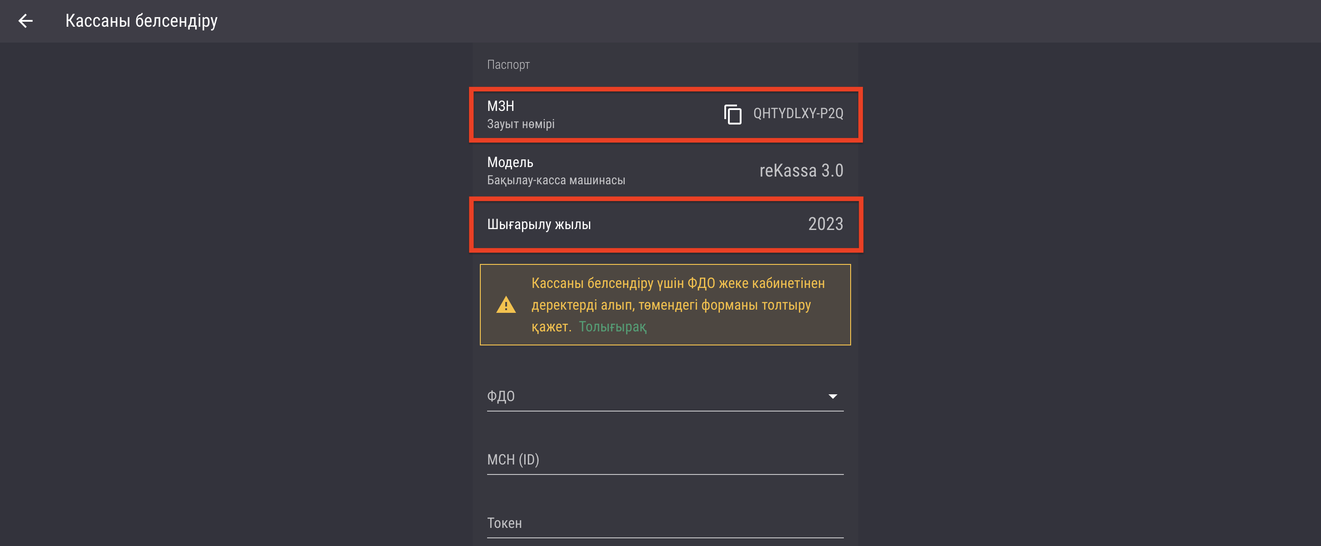Click the reKassa 3.0 model value
The height and width of the screenshot is (546, 1321).
tap(801, 171)
